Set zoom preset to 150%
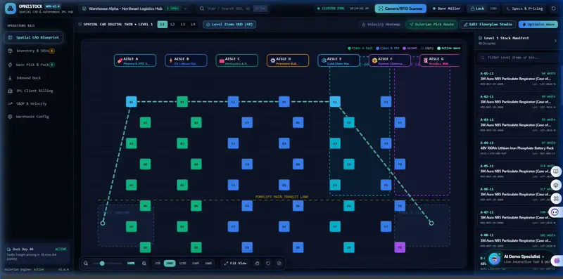 coord(196,264)
